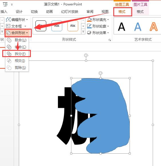Screen dimensions: 161x166
Task: Open the 形状轮廓 dropdown arrow
Action: [x=108, y=26]
